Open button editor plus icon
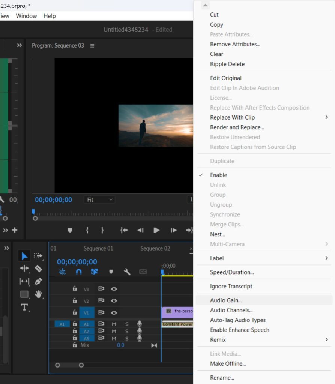This screenshot has height=384, width=335. [x=15, y=230]
